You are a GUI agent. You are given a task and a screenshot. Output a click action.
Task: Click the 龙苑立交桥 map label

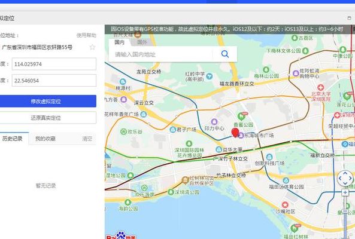[148, 72]
